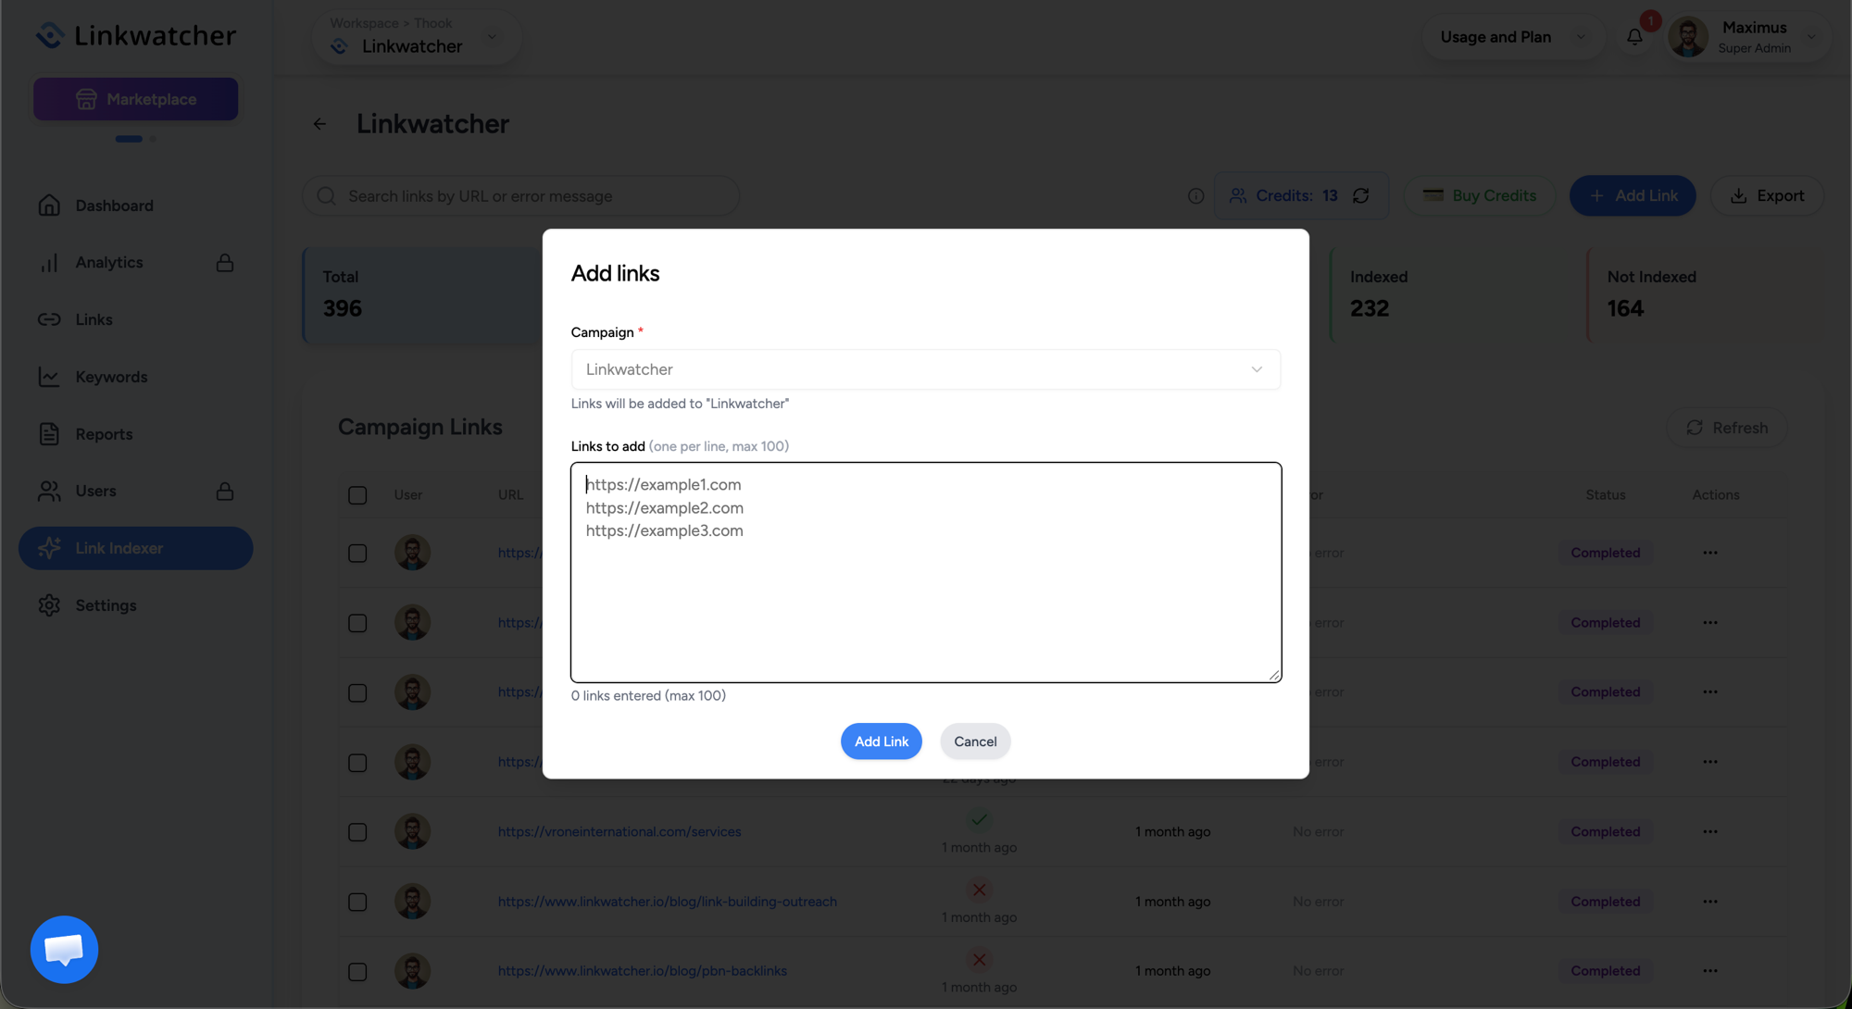This screenshot has width=1852, height=1009.
Task: Click the Not Indexed 164 stat card
Action: click(1707, 295)
